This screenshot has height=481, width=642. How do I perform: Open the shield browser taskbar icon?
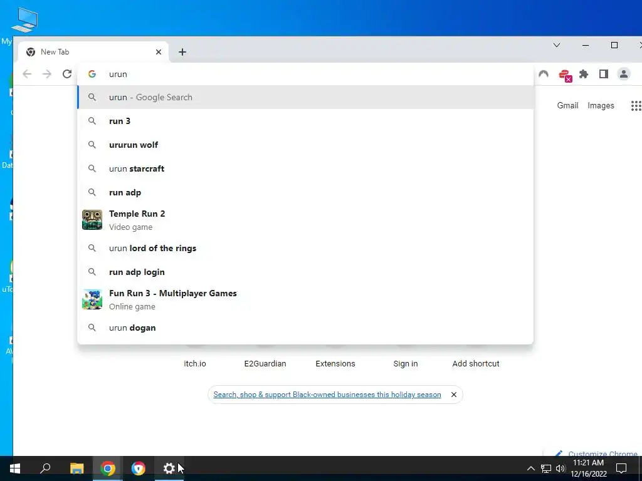139,468
